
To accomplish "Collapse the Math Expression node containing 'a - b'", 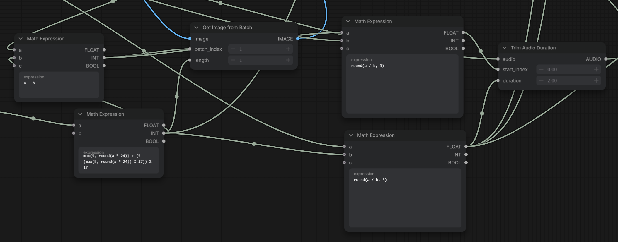I will coord(21,39).
